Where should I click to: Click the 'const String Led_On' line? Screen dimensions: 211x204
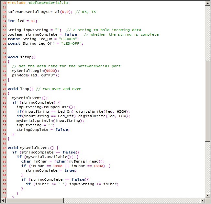43,39
